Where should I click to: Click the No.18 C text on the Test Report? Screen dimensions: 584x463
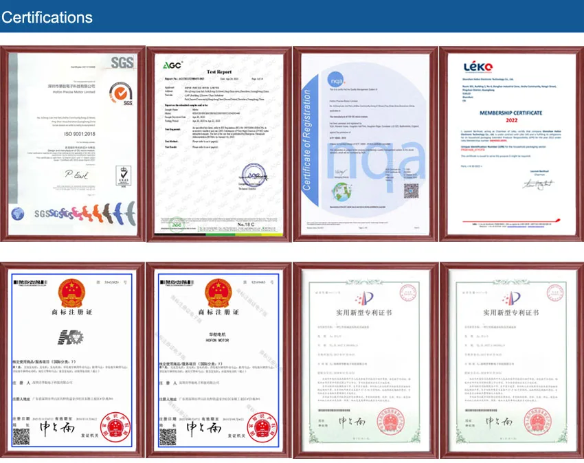tap(246, 225)
